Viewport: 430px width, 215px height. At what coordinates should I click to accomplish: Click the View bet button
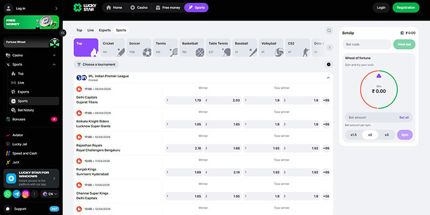[x=404, y=45]
